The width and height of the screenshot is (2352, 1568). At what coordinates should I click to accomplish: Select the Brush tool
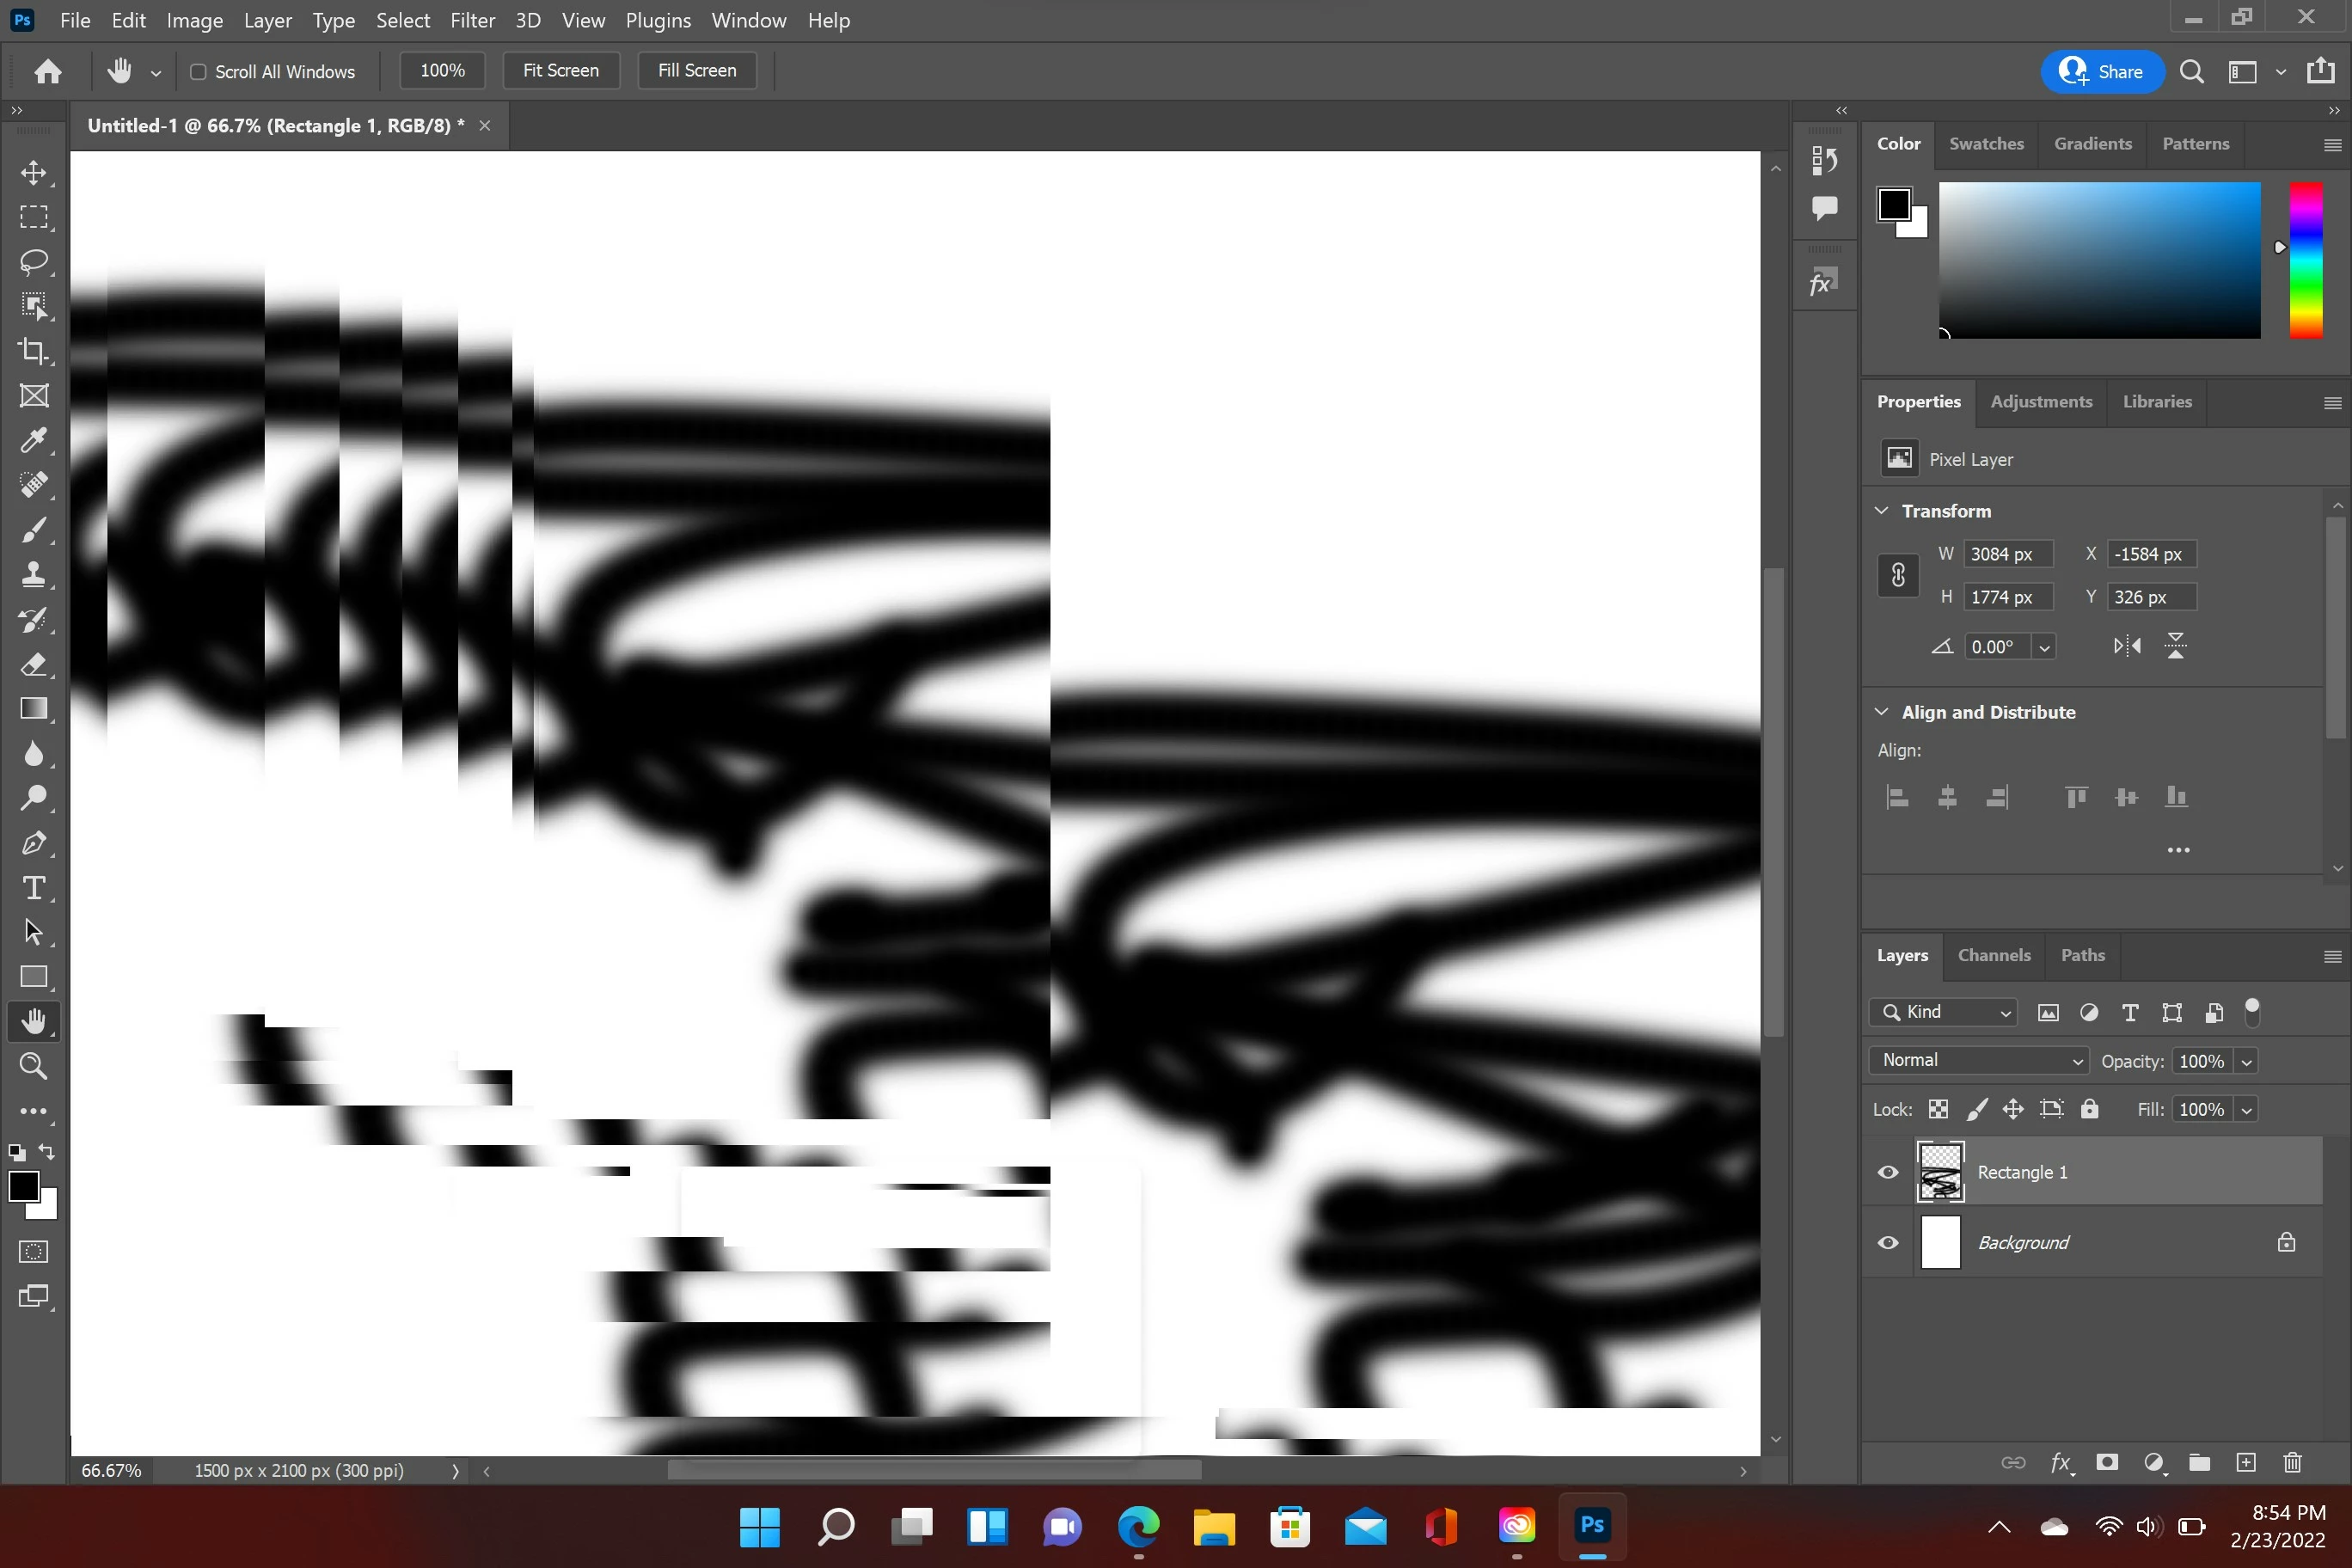(33, 530)
